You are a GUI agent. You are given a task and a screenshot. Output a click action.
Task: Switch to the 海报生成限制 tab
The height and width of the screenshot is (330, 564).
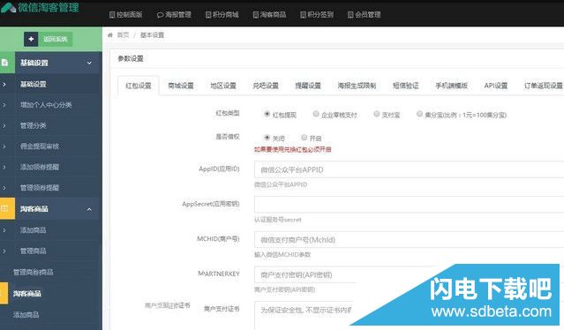coord(357,86)
